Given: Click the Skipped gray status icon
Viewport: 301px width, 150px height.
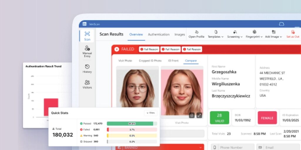Looking at the screenshot, I should (81, 142).
